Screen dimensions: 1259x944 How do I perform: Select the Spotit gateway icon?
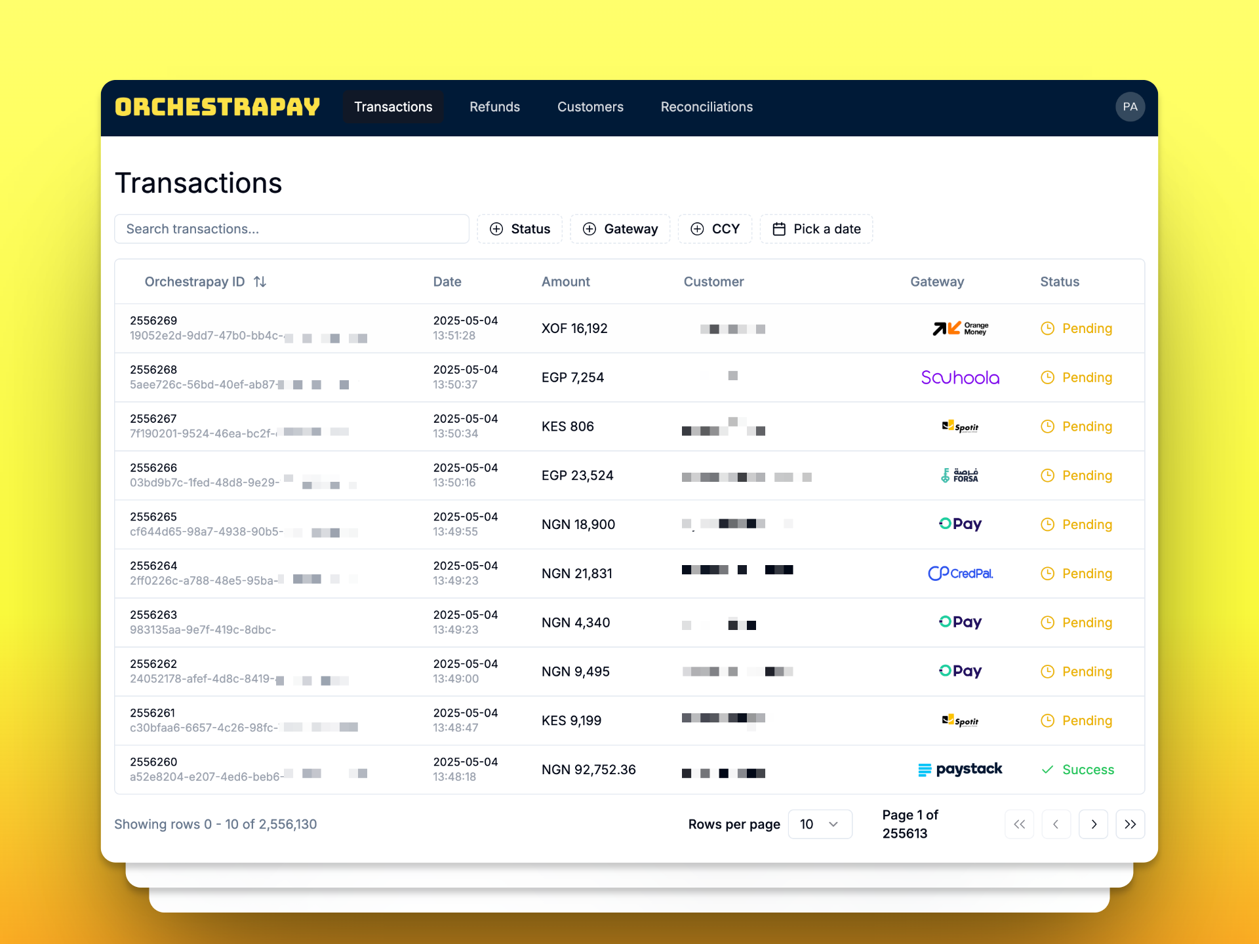960,426
